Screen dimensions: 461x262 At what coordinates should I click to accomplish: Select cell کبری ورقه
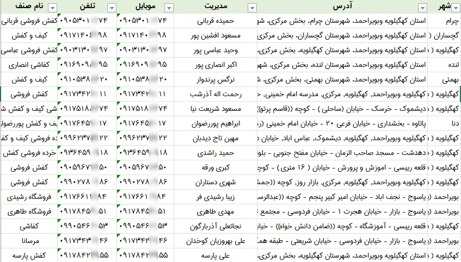click(216, 168)
